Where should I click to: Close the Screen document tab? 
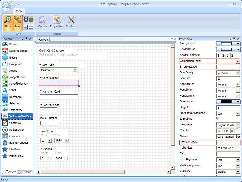click(175, 39)
